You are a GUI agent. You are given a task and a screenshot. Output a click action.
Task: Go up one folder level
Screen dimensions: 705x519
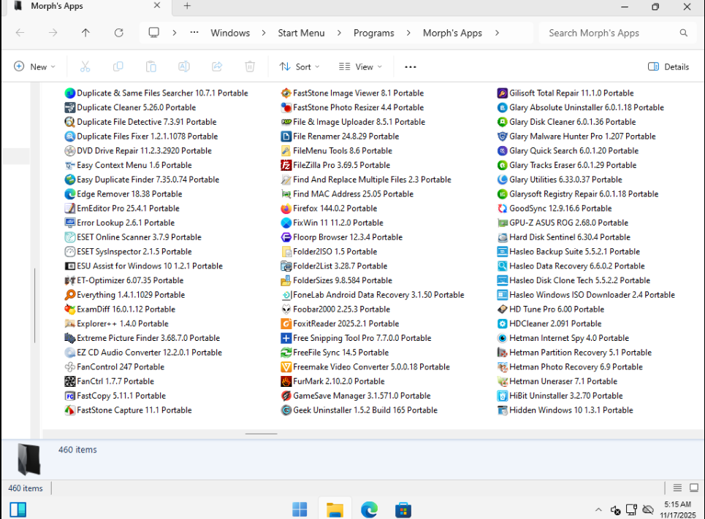pyautogui.click(x=85, y=33)
